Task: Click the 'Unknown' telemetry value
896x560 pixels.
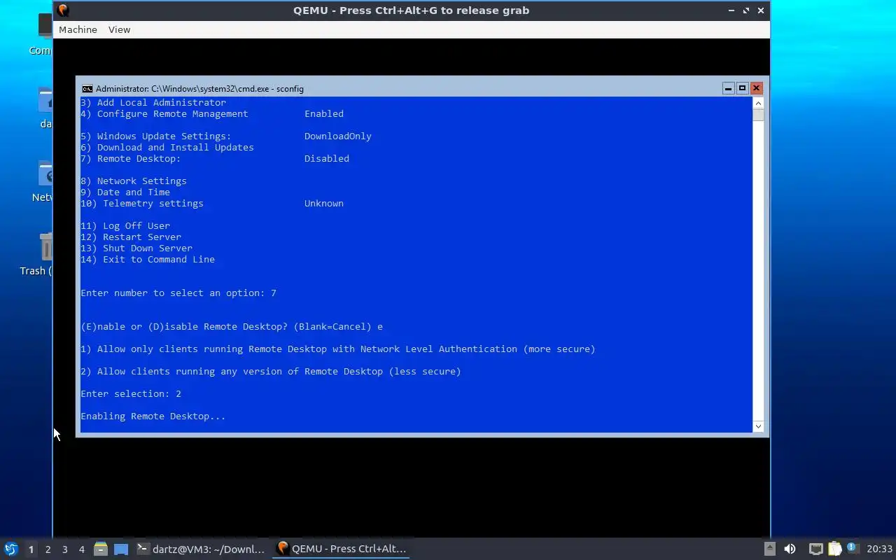Action: pos(324,204)
